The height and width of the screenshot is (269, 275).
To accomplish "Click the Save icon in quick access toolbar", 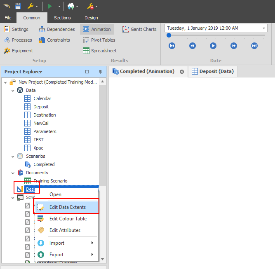I will (18, 6).
